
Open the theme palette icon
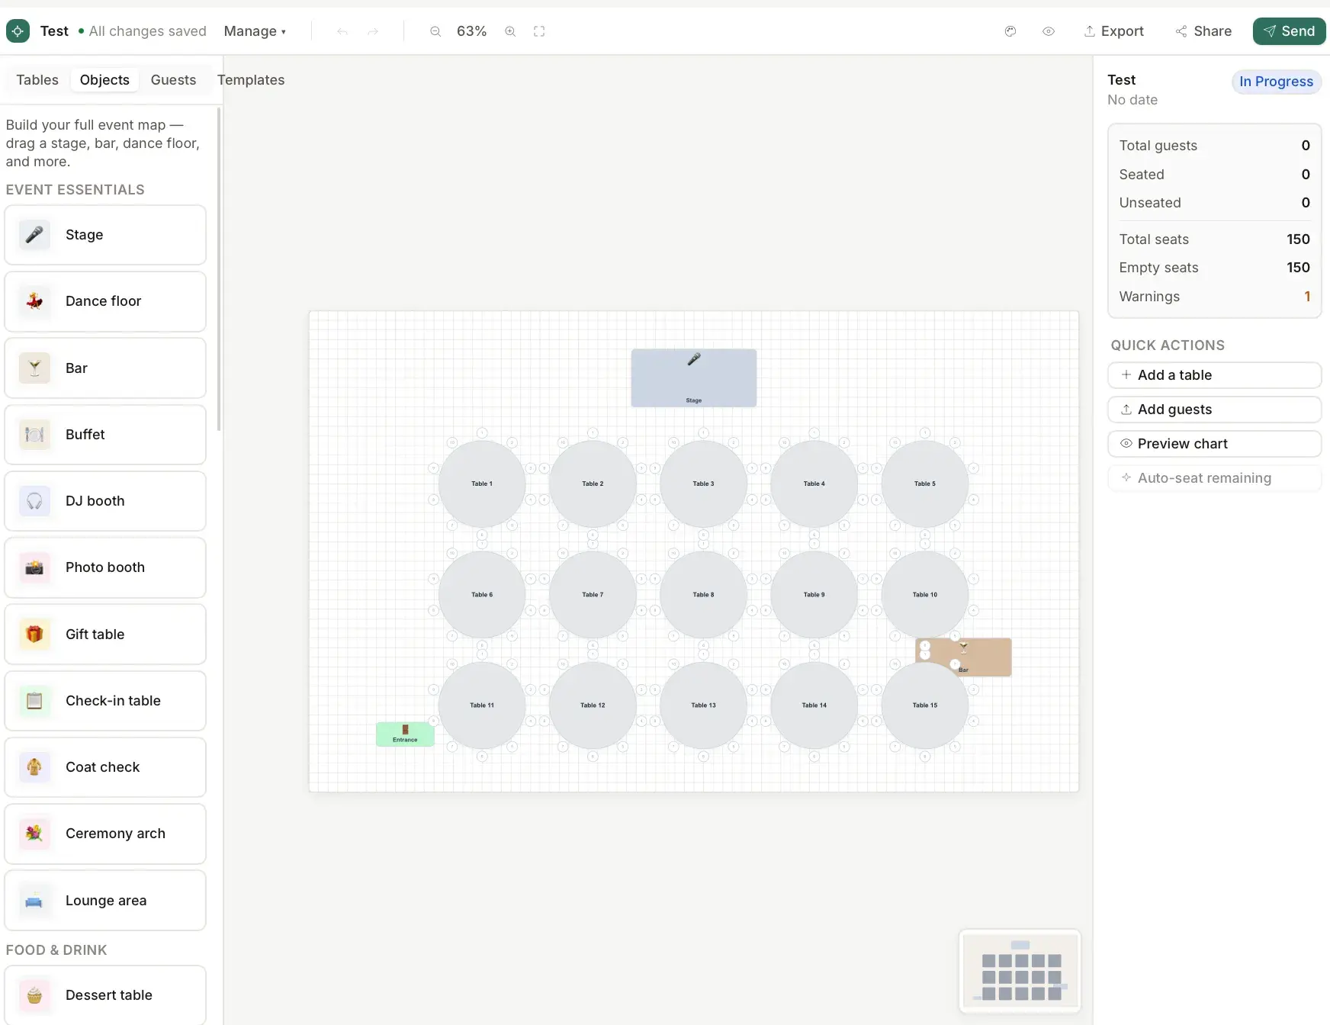pyautogui.click(x=1010, y=31)
